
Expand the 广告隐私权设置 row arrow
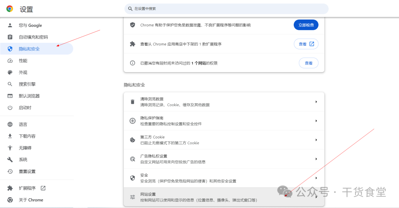pos(316,159)
